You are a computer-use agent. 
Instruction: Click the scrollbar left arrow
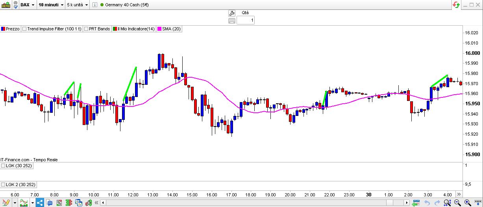[103, 203]
